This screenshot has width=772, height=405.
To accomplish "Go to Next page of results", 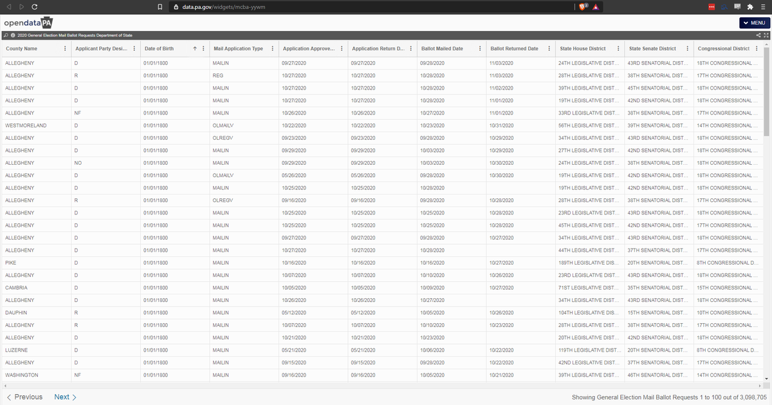I will coord(65,397).
